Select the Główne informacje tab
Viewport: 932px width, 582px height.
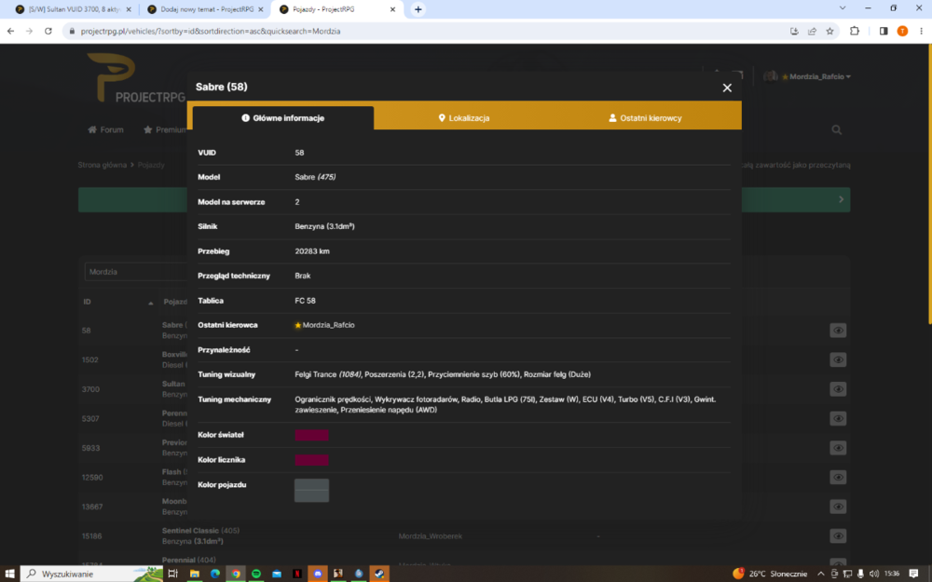click(x=283, y=118)
